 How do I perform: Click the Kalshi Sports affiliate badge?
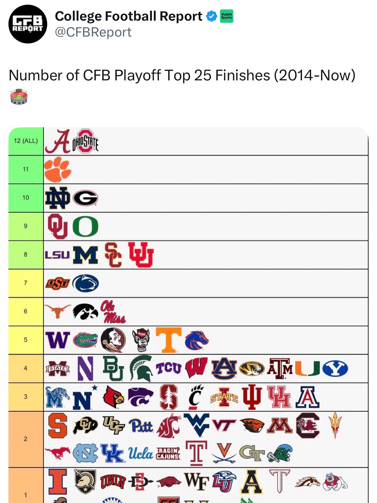[227, 16]
